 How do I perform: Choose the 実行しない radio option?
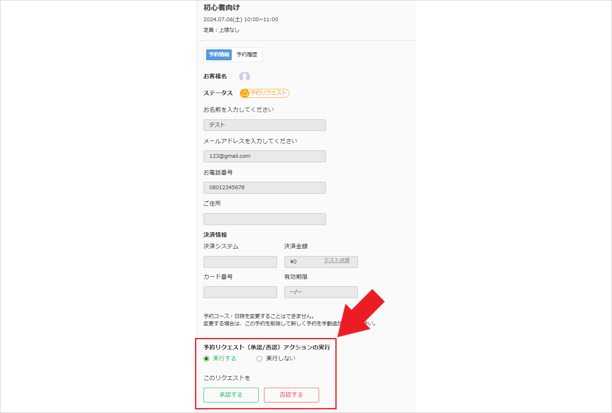coord(259,358)
